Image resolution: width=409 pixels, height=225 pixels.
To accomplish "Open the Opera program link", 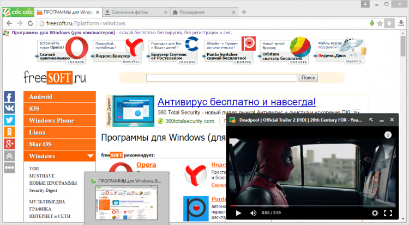I will pyautogui.click(x=146, y=165).
